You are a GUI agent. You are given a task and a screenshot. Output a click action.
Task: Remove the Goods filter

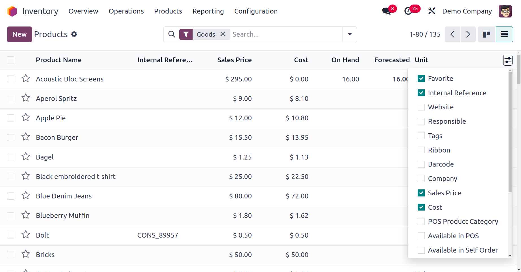click(223, 34)
